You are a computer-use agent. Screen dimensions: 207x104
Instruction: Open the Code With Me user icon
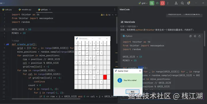176,3
